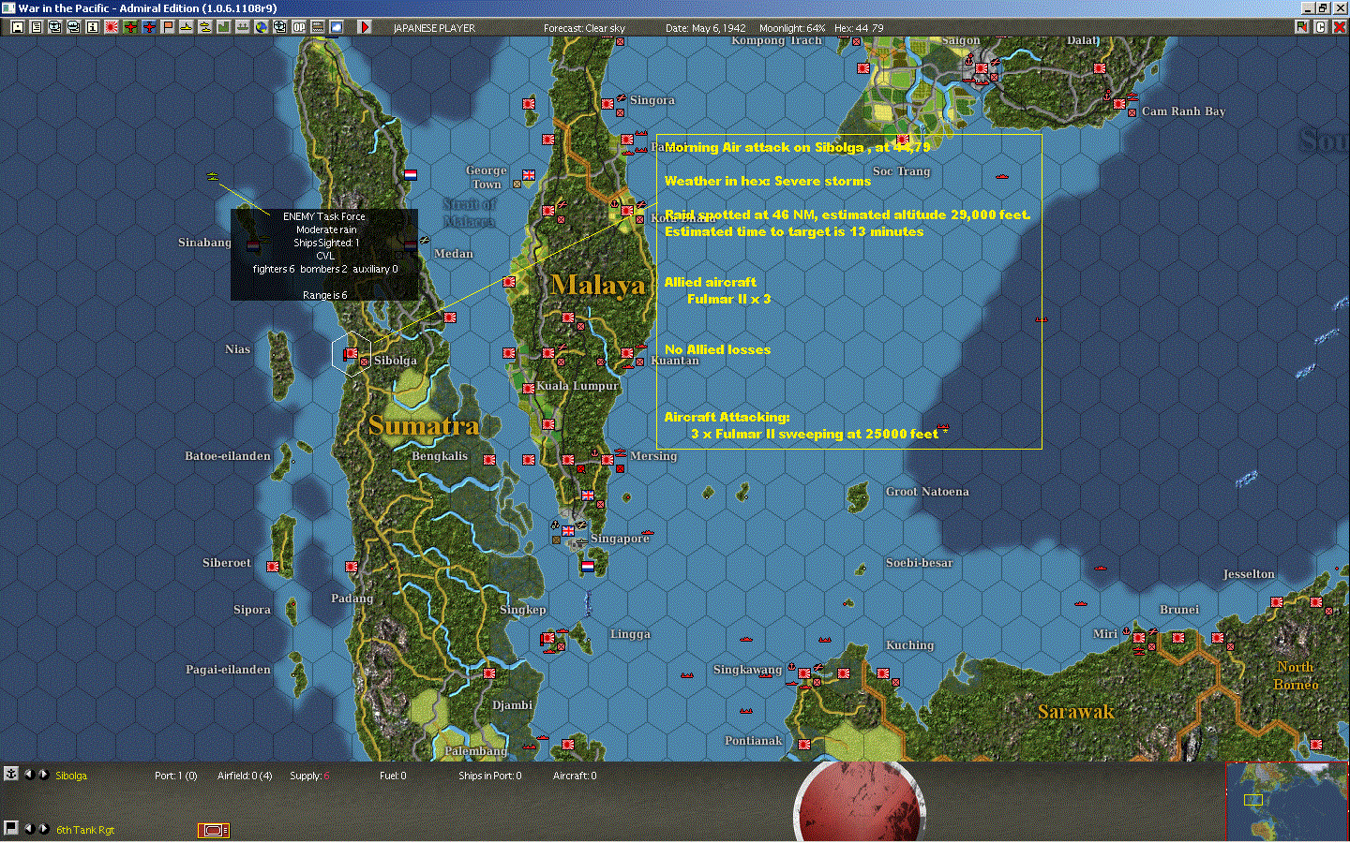1350x843 pixels.
Task: Click the right arrow next to Sibolga
Action: 43,775
